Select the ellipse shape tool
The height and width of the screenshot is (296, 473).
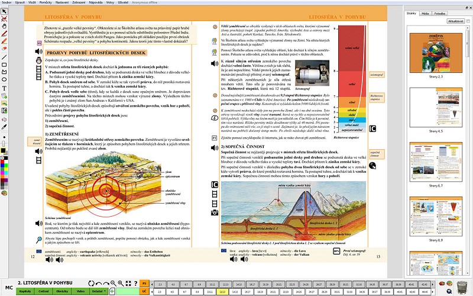point(4,79)
